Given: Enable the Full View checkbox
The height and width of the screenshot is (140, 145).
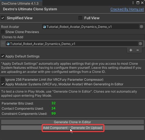Looking at the screenshot, I should (x=80, y=18).
